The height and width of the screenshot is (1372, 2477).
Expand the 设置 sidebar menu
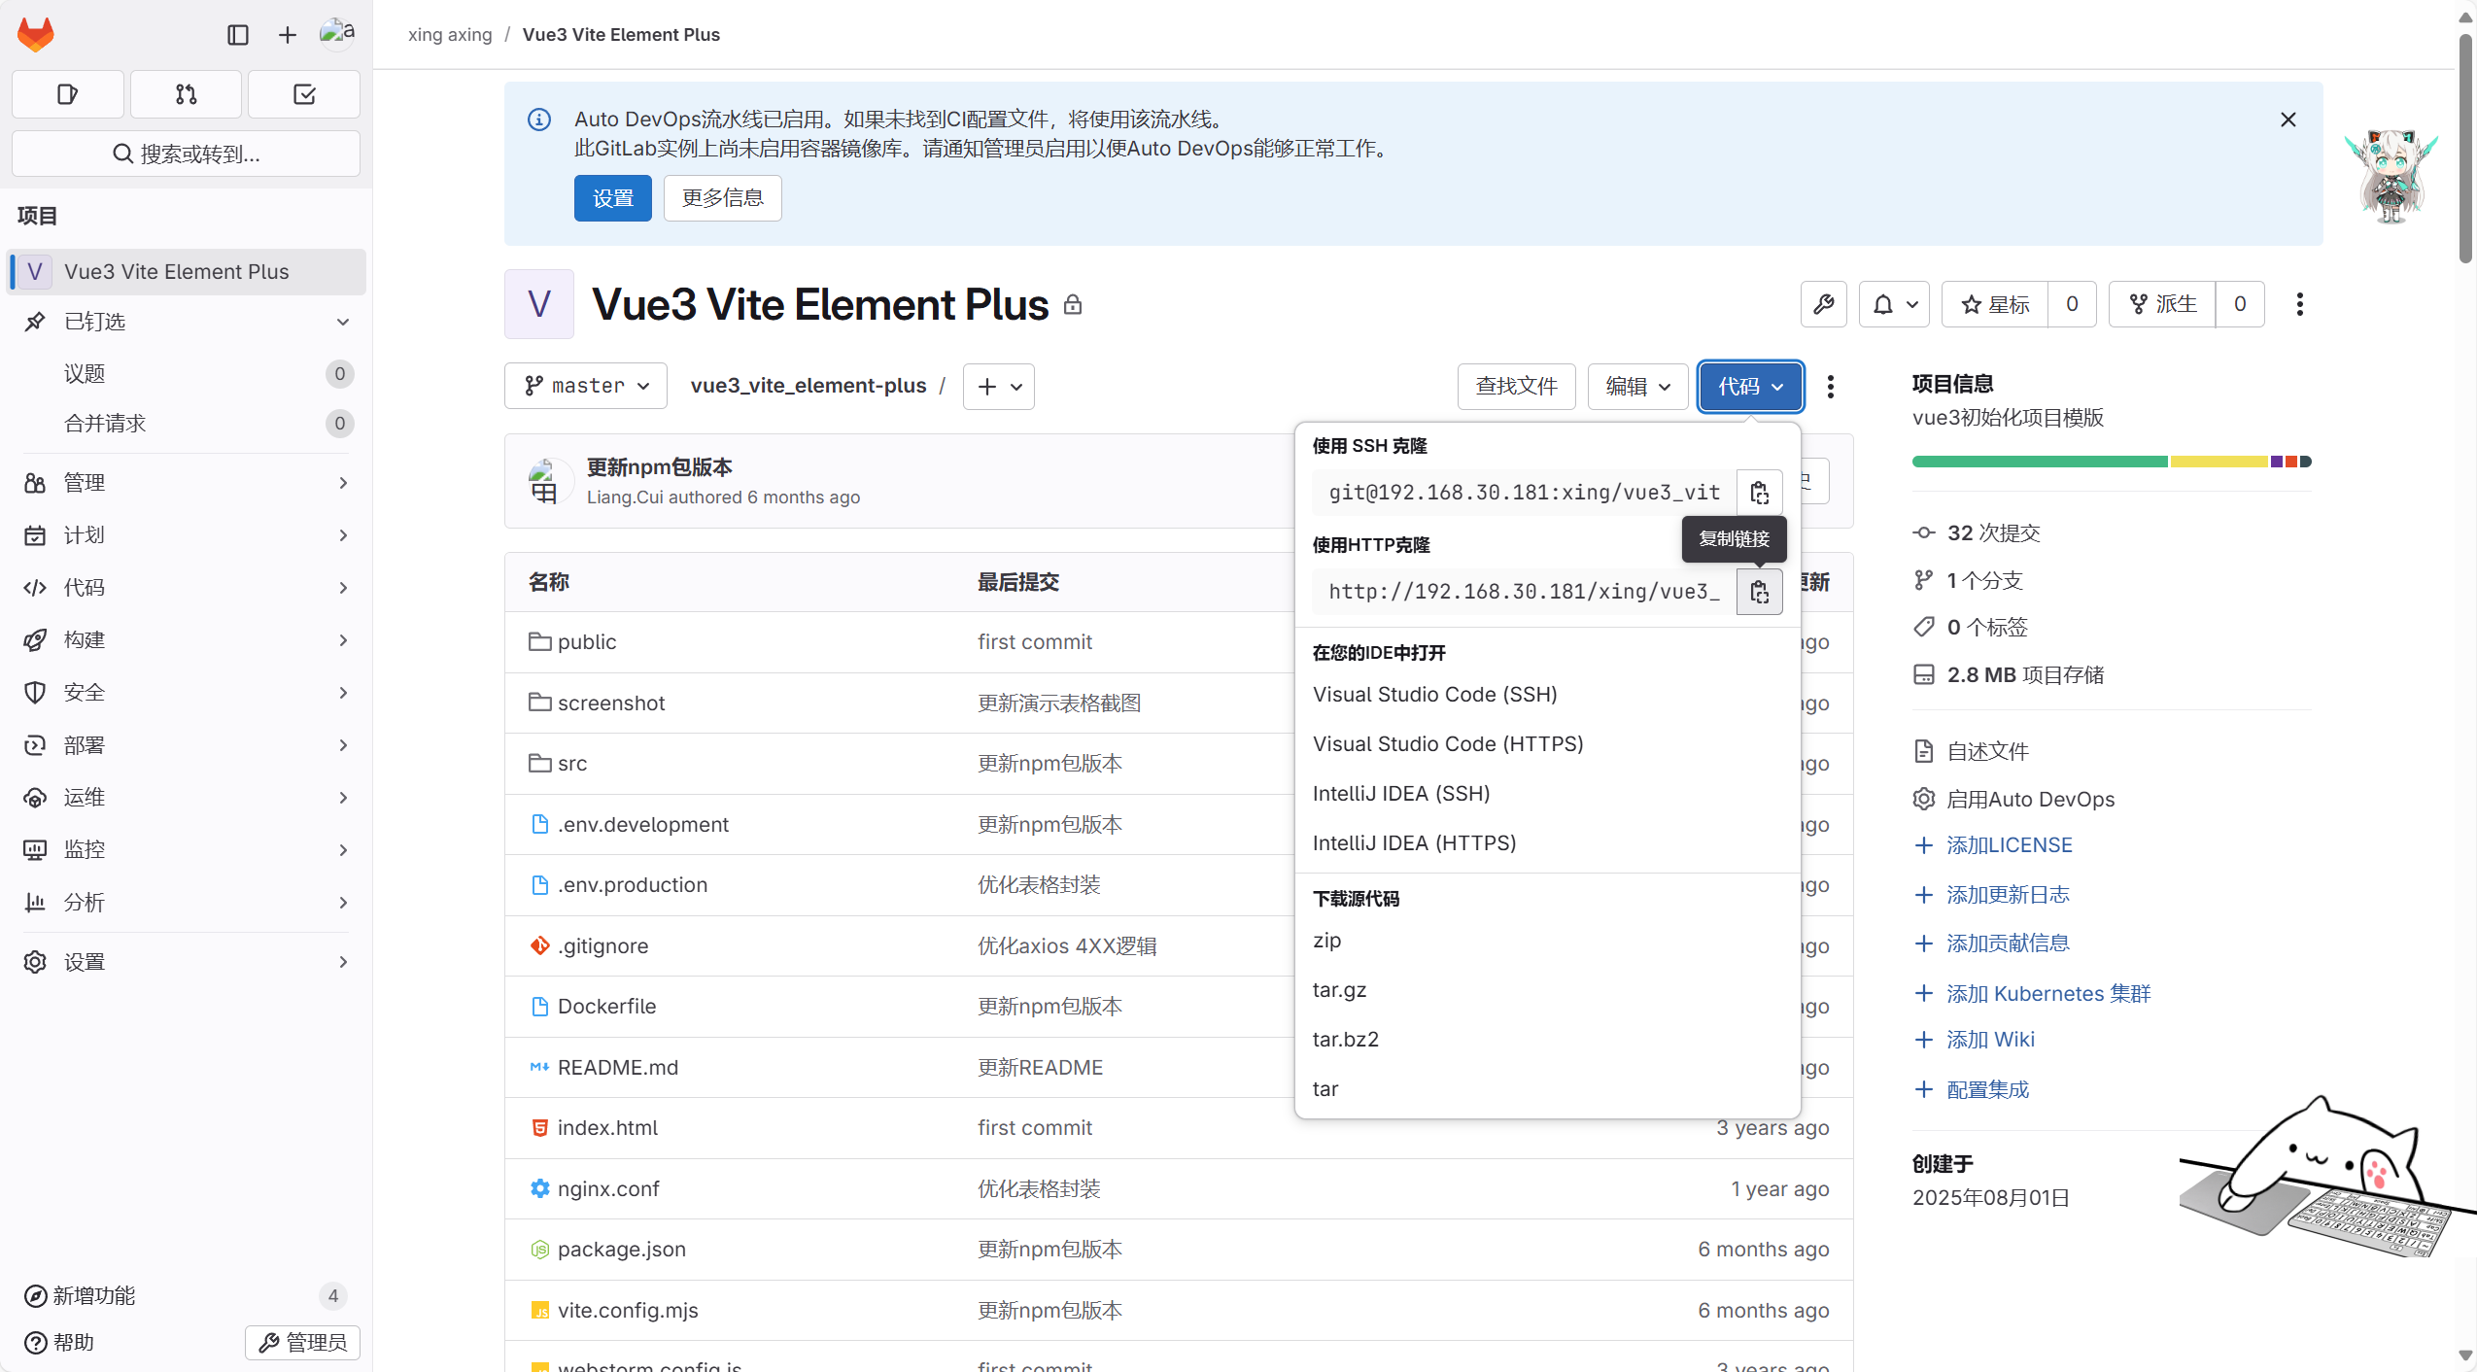point(186,962)
